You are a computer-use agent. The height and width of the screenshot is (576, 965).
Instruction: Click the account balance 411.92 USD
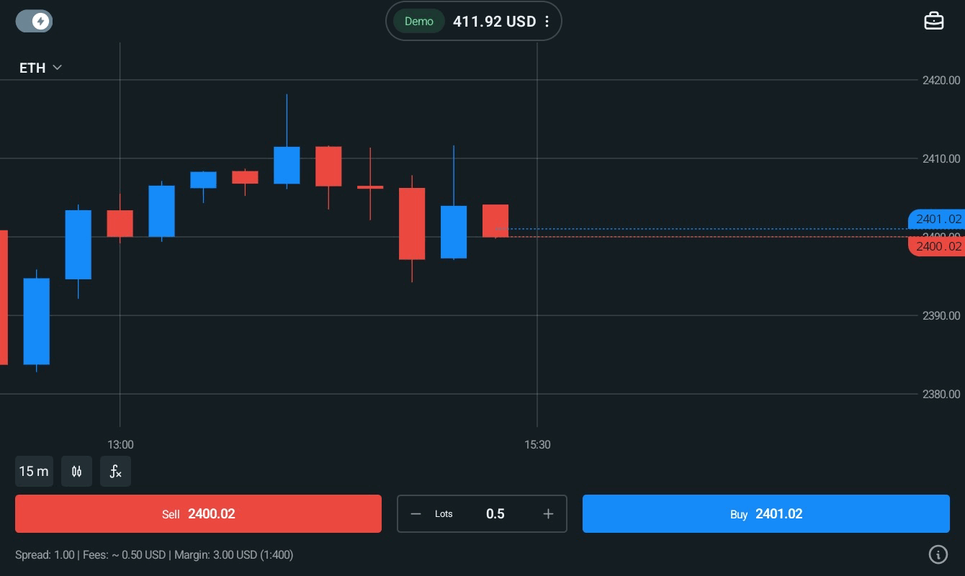coord(494,22)
